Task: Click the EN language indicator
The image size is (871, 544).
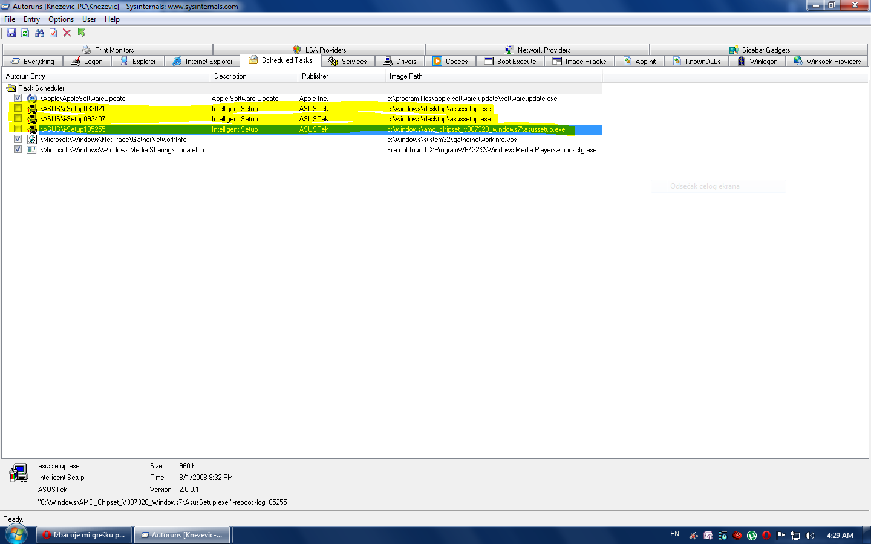Action: point(675,534)
